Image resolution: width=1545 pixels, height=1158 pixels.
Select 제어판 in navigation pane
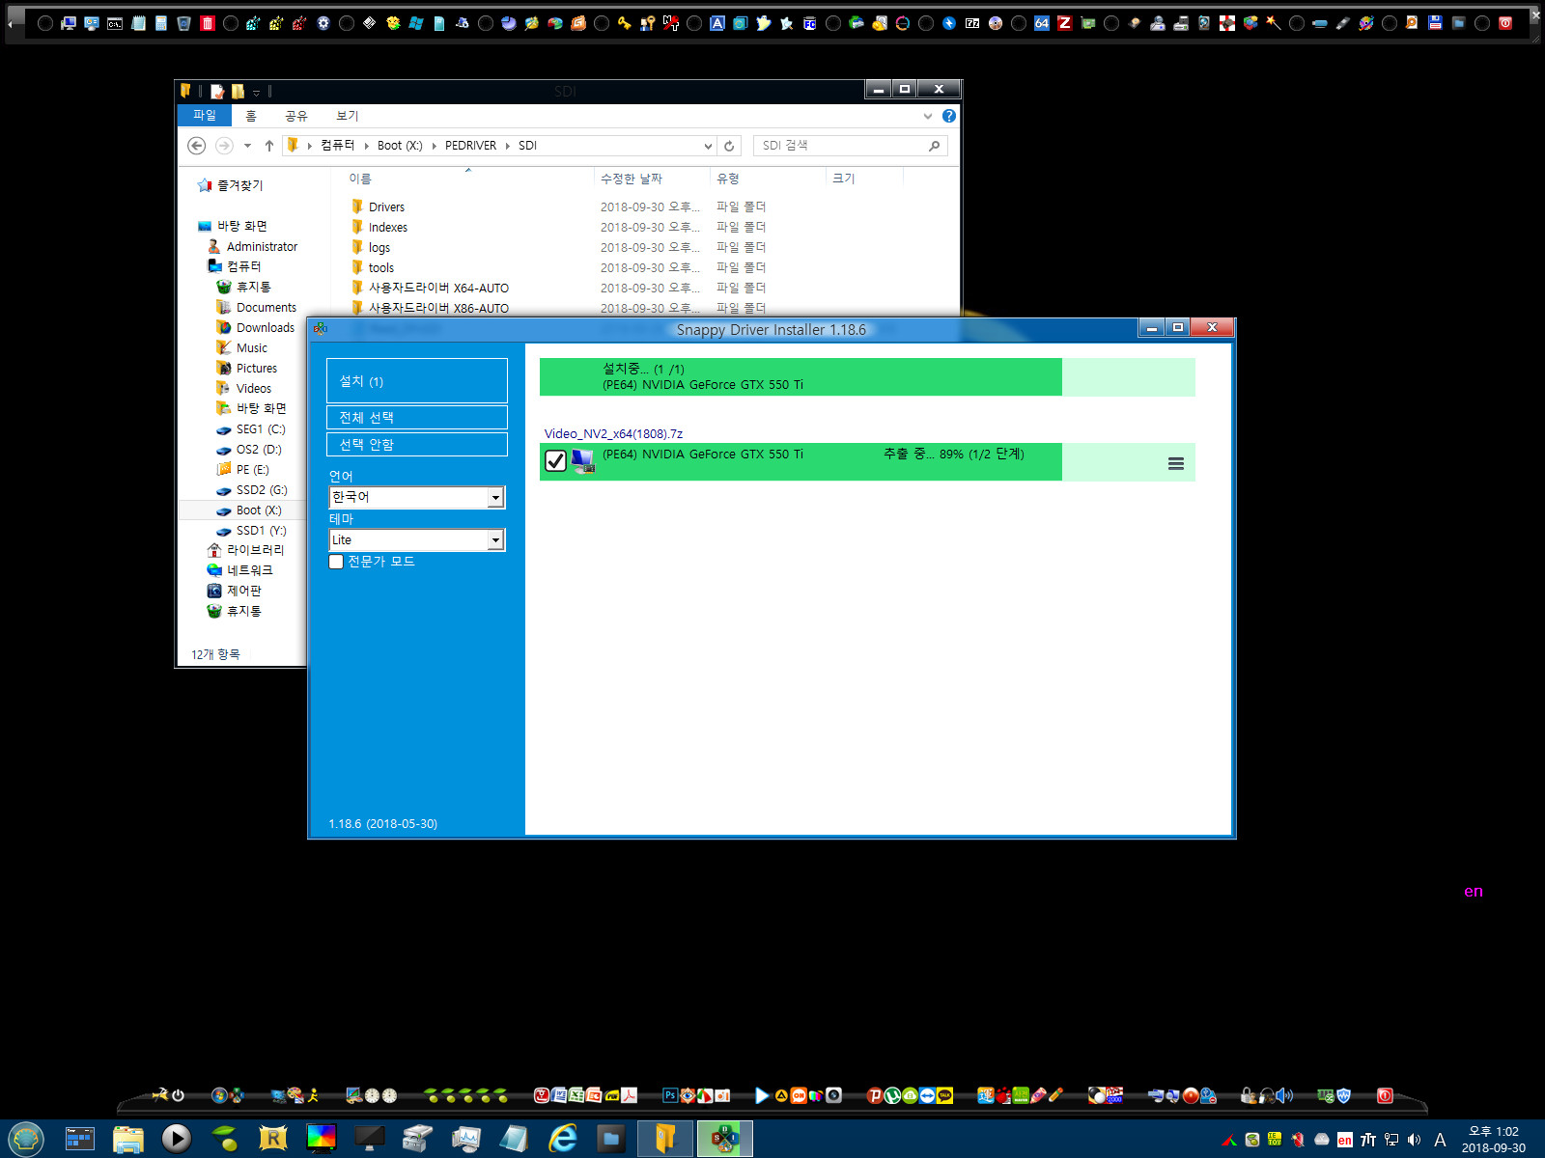click(x=243, y=591)
